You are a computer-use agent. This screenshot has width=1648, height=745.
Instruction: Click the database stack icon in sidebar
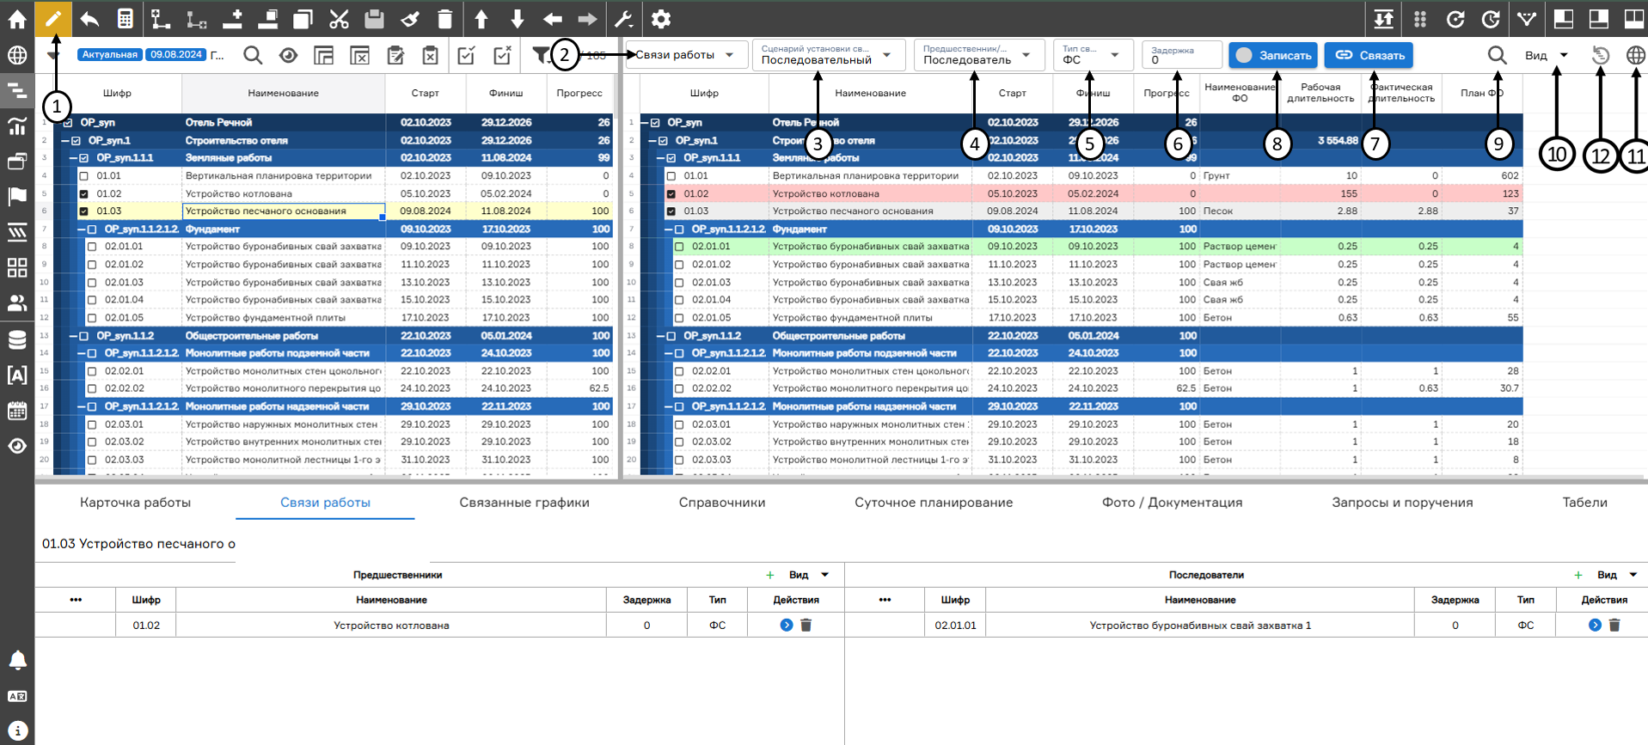pos(17,339)
